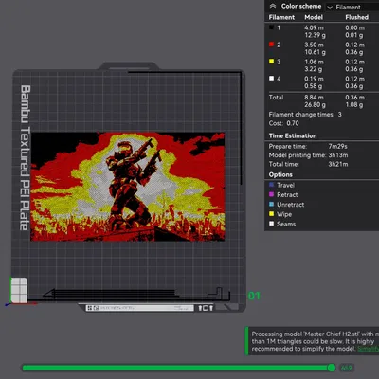Click the 'Filament change times: 3' line

(305, 115)
